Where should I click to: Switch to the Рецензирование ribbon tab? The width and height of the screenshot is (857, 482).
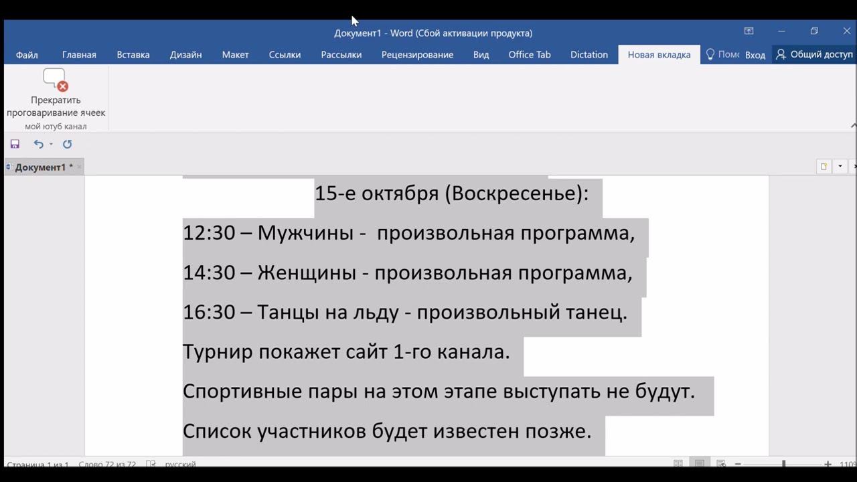(x=417, y=55)
